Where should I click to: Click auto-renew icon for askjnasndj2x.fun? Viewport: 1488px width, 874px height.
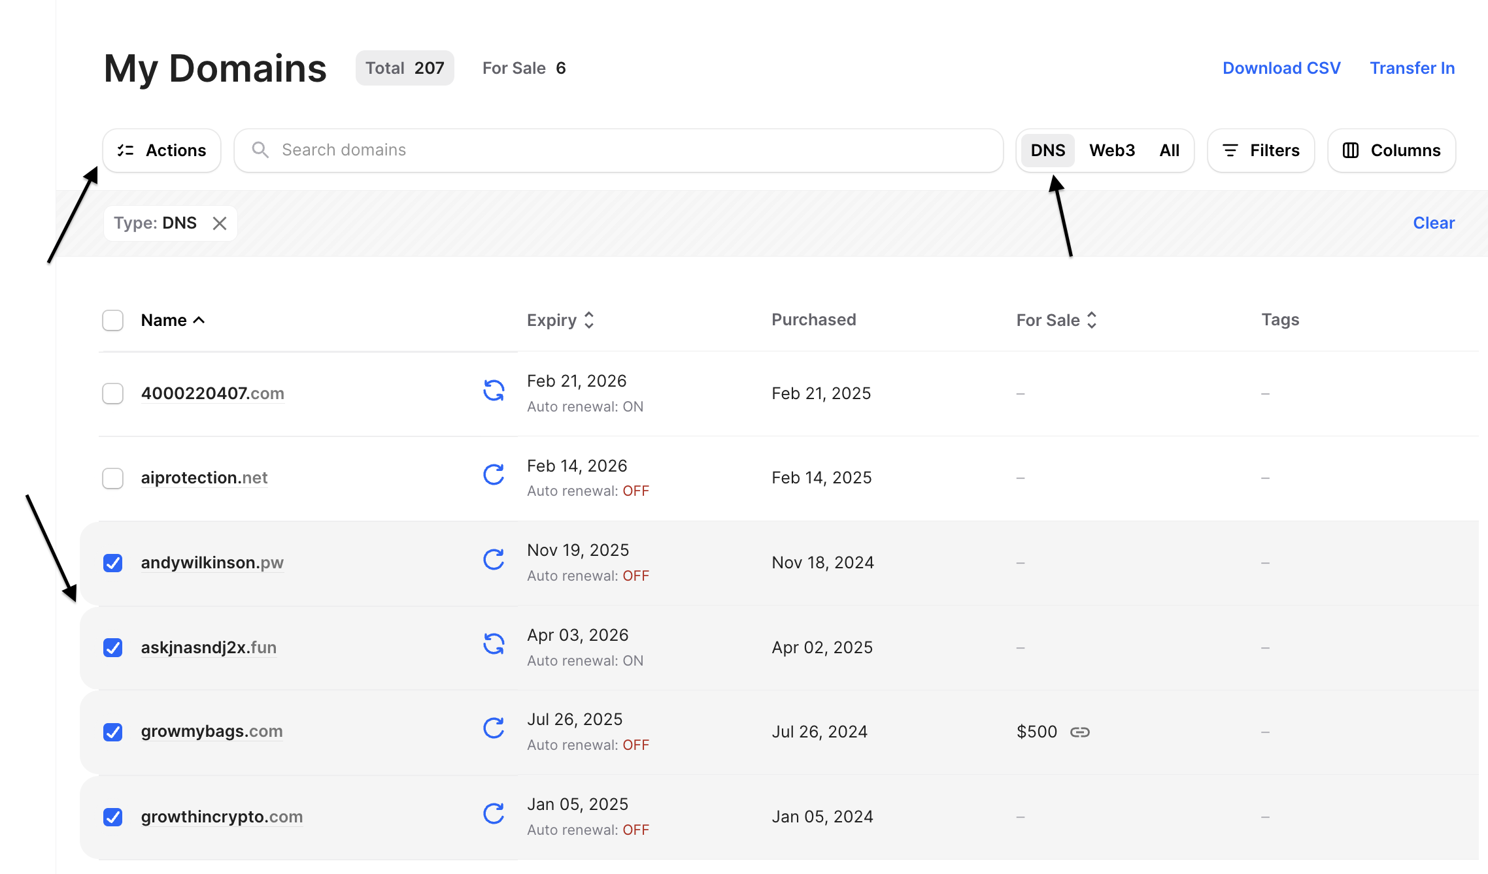494,644
